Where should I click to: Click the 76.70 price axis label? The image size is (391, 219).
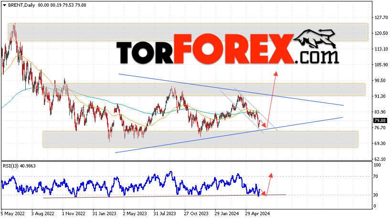tap(380, 127)
